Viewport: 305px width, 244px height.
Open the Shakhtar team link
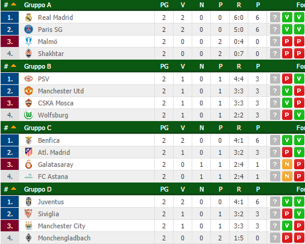(51, 54)
